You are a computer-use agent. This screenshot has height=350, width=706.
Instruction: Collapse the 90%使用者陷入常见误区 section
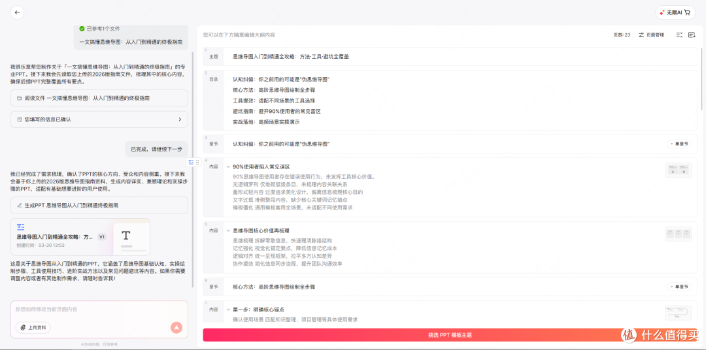point(228,167)
